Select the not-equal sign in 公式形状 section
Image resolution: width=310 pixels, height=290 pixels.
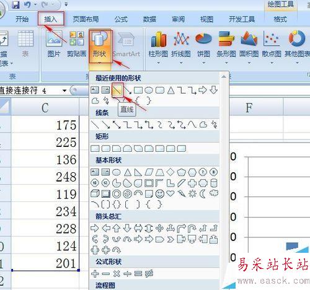point(149,274)
